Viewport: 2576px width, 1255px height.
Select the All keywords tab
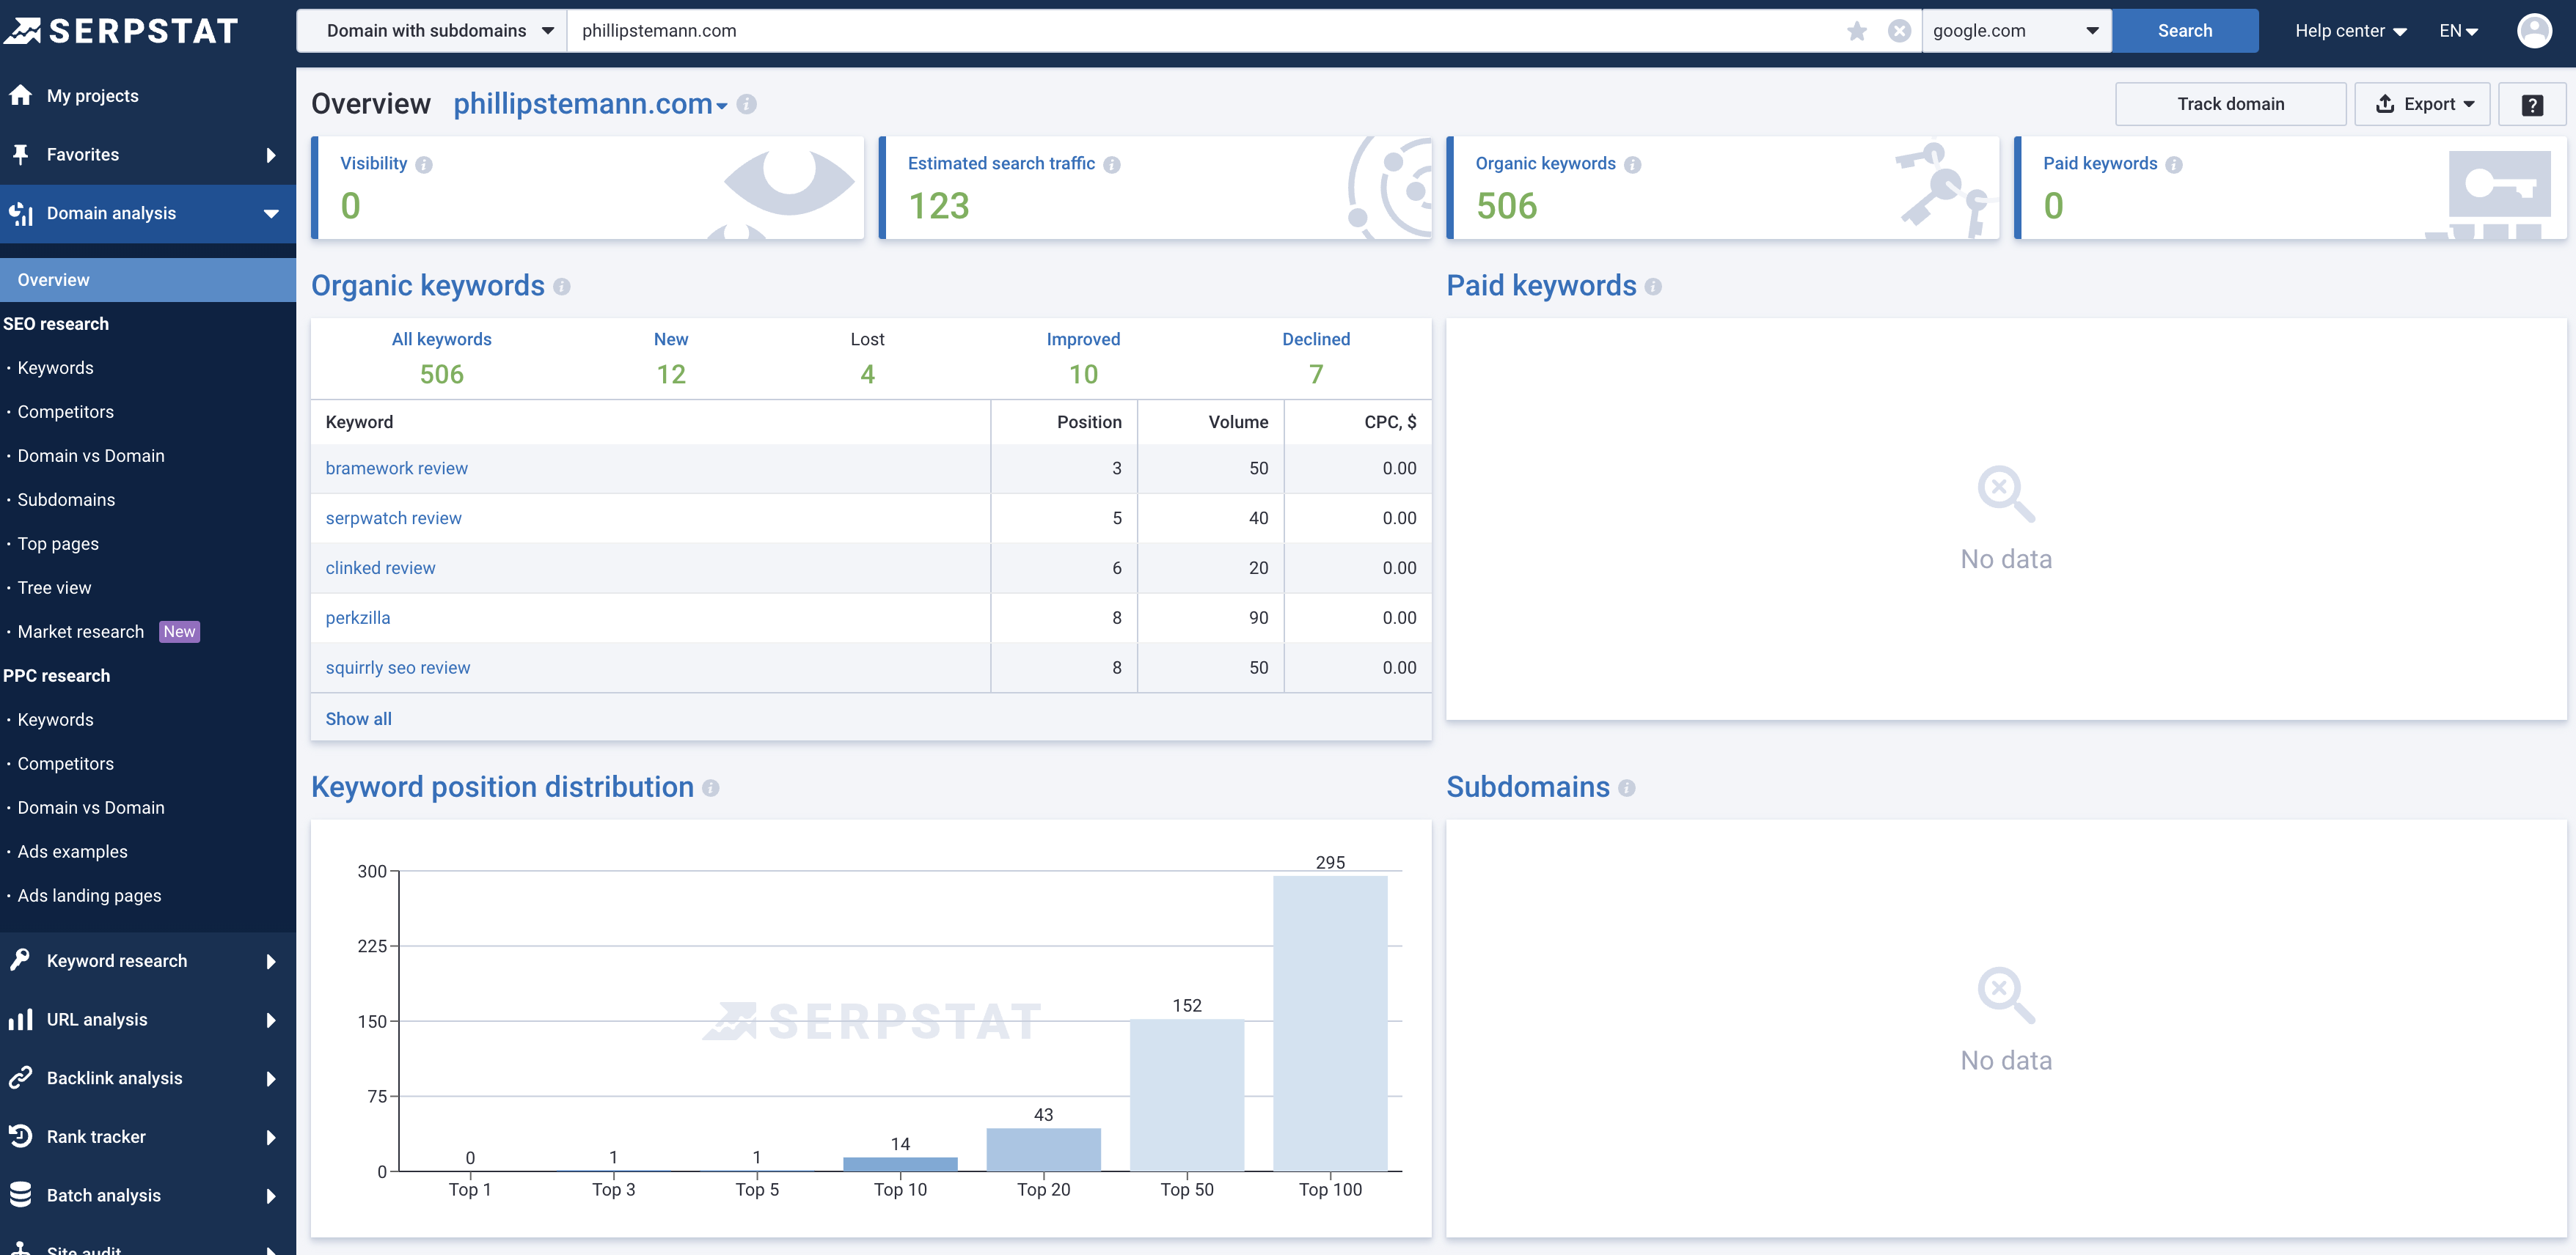(x=441, y=357)
